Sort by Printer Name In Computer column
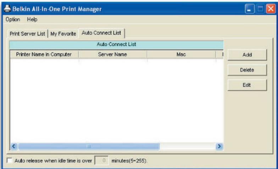The width and height of the screenshot is (278, 169). [44, 54]
